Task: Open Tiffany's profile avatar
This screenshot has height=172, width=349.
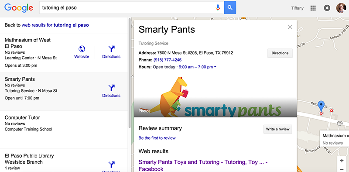Action: [341, 8]
